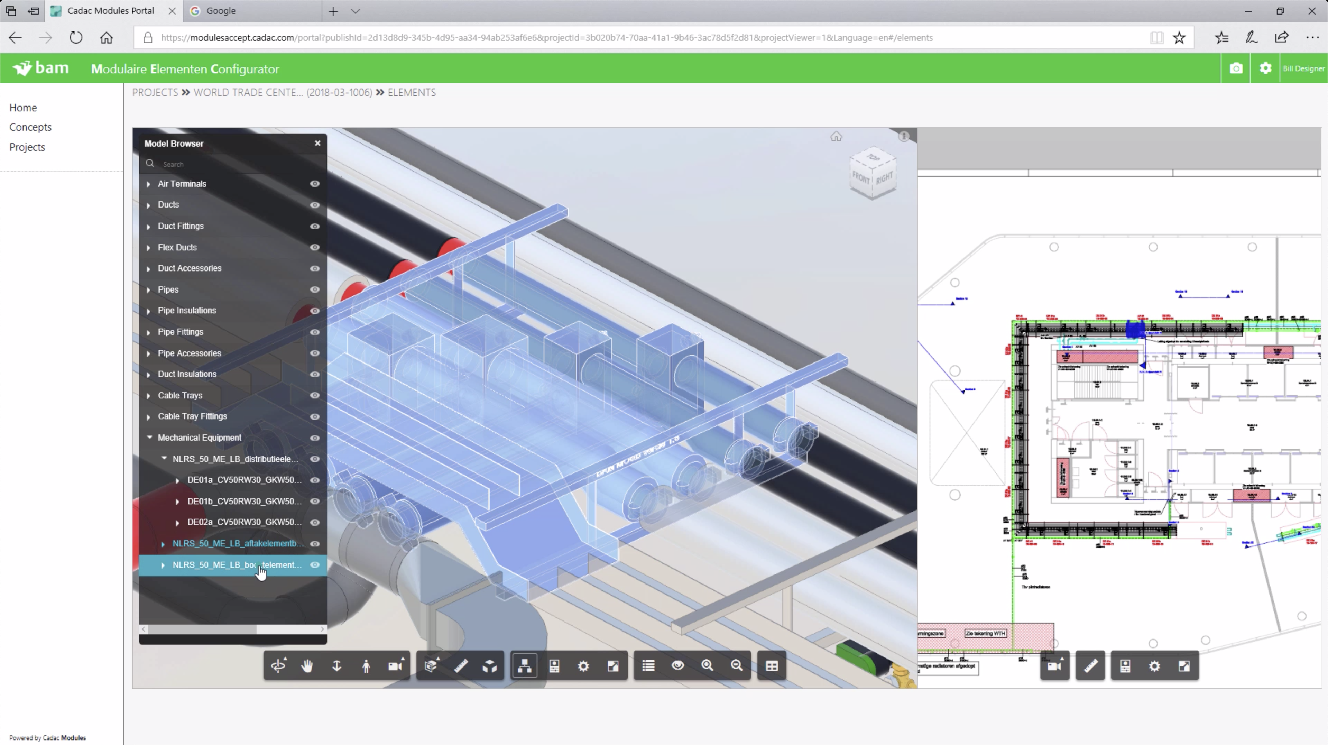Open the list view toolbar button
Image resolution: width=1328 pixels, height=745 pixels.
(648, 665)
